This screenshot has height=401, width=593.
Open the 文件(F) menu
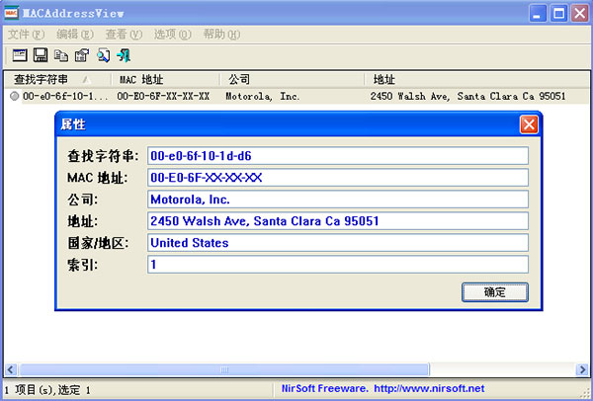(x=26, y=35)
